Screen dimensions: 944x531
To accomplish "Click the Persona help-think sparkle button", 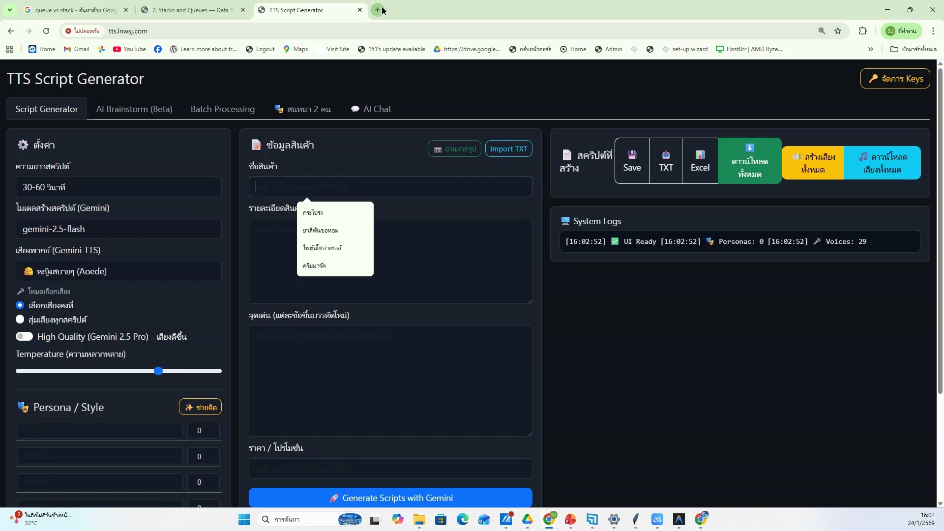I will (x=200, y=407).
